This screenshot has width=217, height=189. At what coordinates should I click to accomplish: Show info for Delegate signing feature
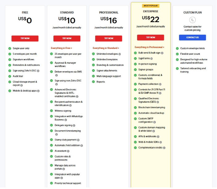pos(74,125)
